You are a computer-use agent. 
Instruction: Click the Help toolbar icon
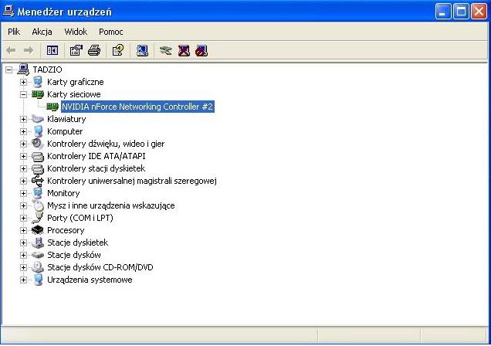pyautogui.click(x=118, y=50)
